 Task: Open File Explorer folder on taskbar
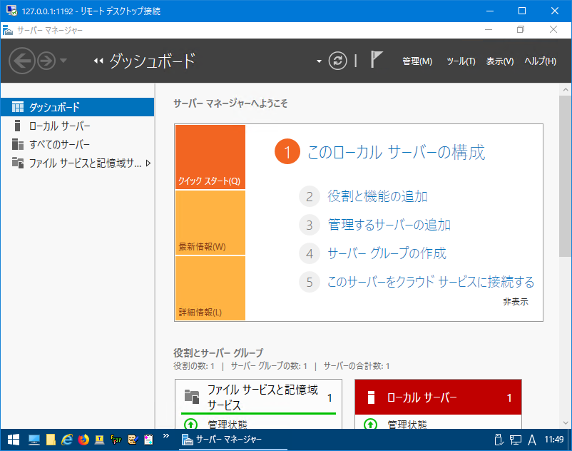51,440
